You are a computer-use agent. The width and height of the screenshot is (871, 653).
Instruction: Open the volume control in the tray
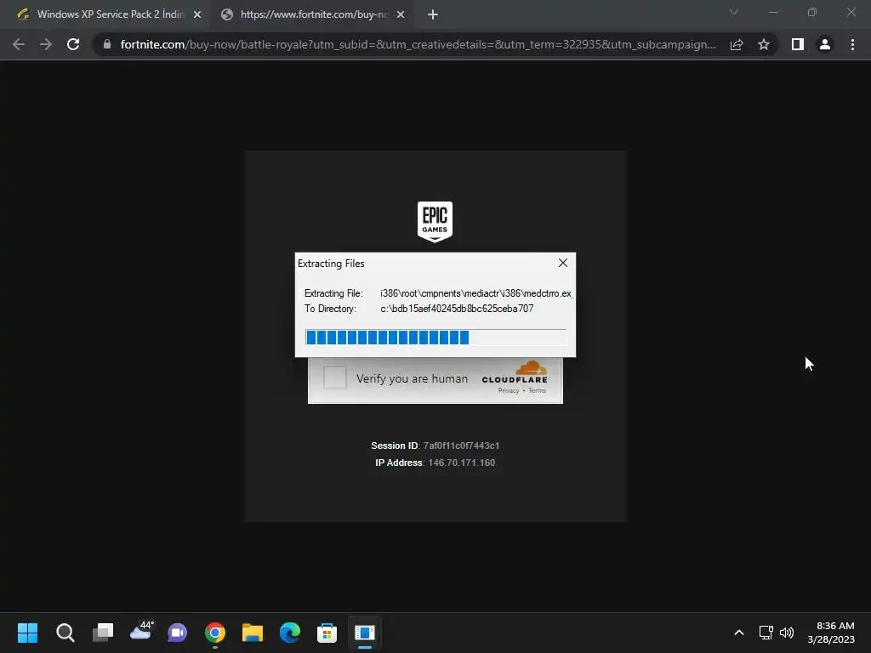click(787, 633)
